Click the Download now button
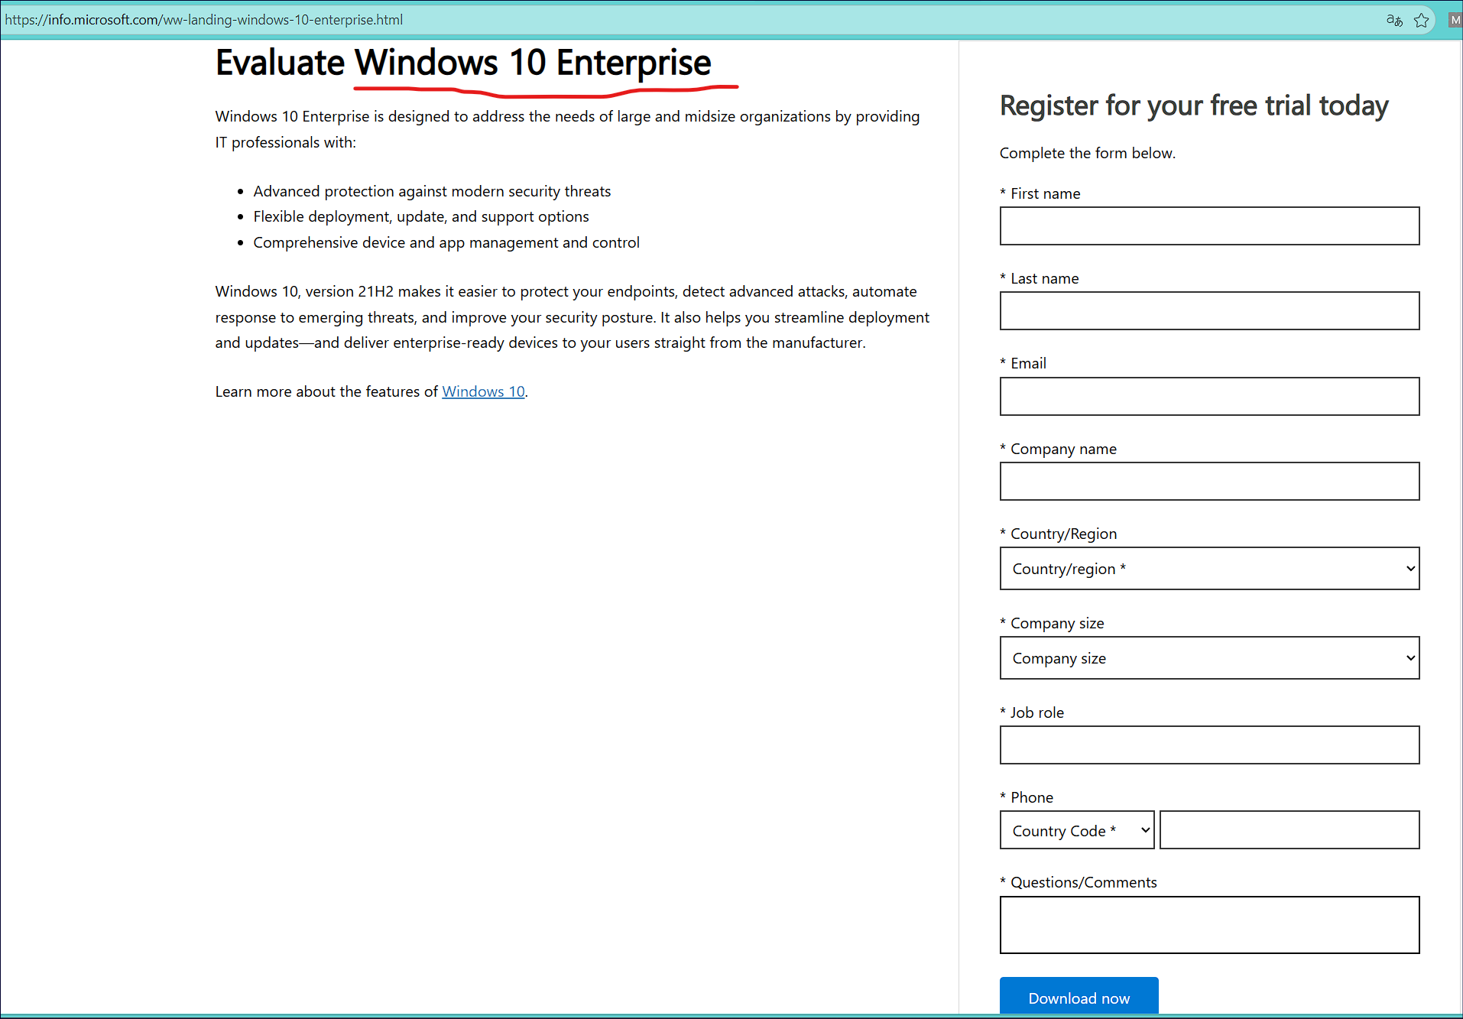The width and height of the screenshot is (1463, 1019). tap(1079, 997)
